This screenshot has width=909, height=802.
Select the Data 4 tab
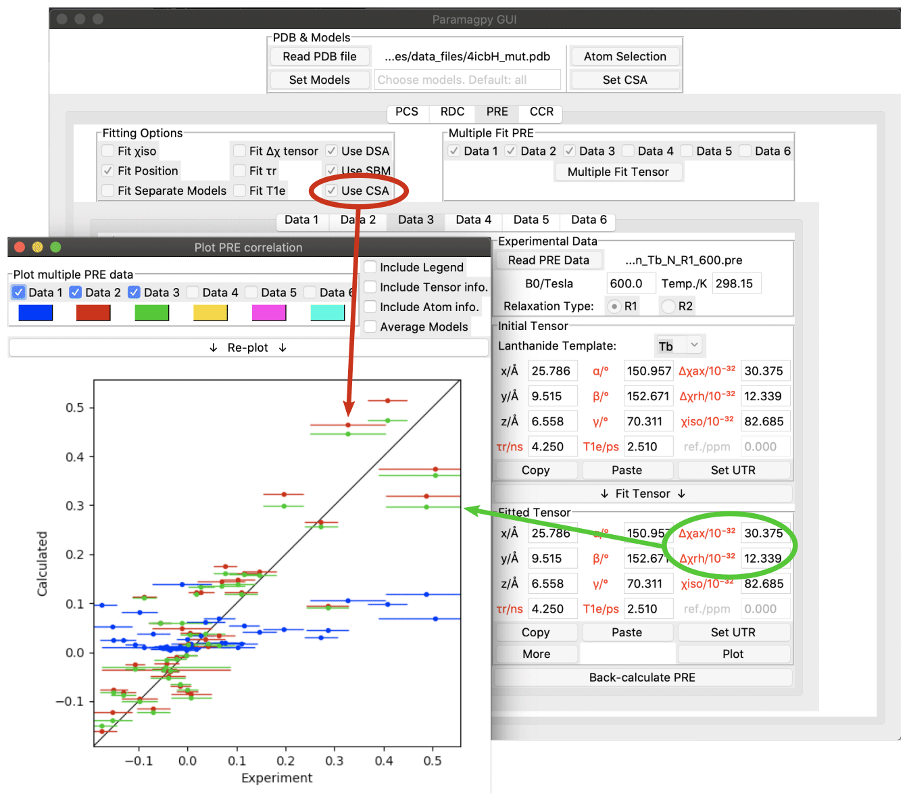[x=473, y=220]
